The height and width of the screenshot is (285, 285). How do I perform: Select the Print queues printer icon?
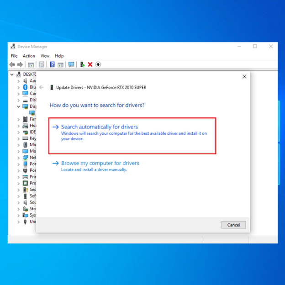pyautogui.click(x=25, y=177)
